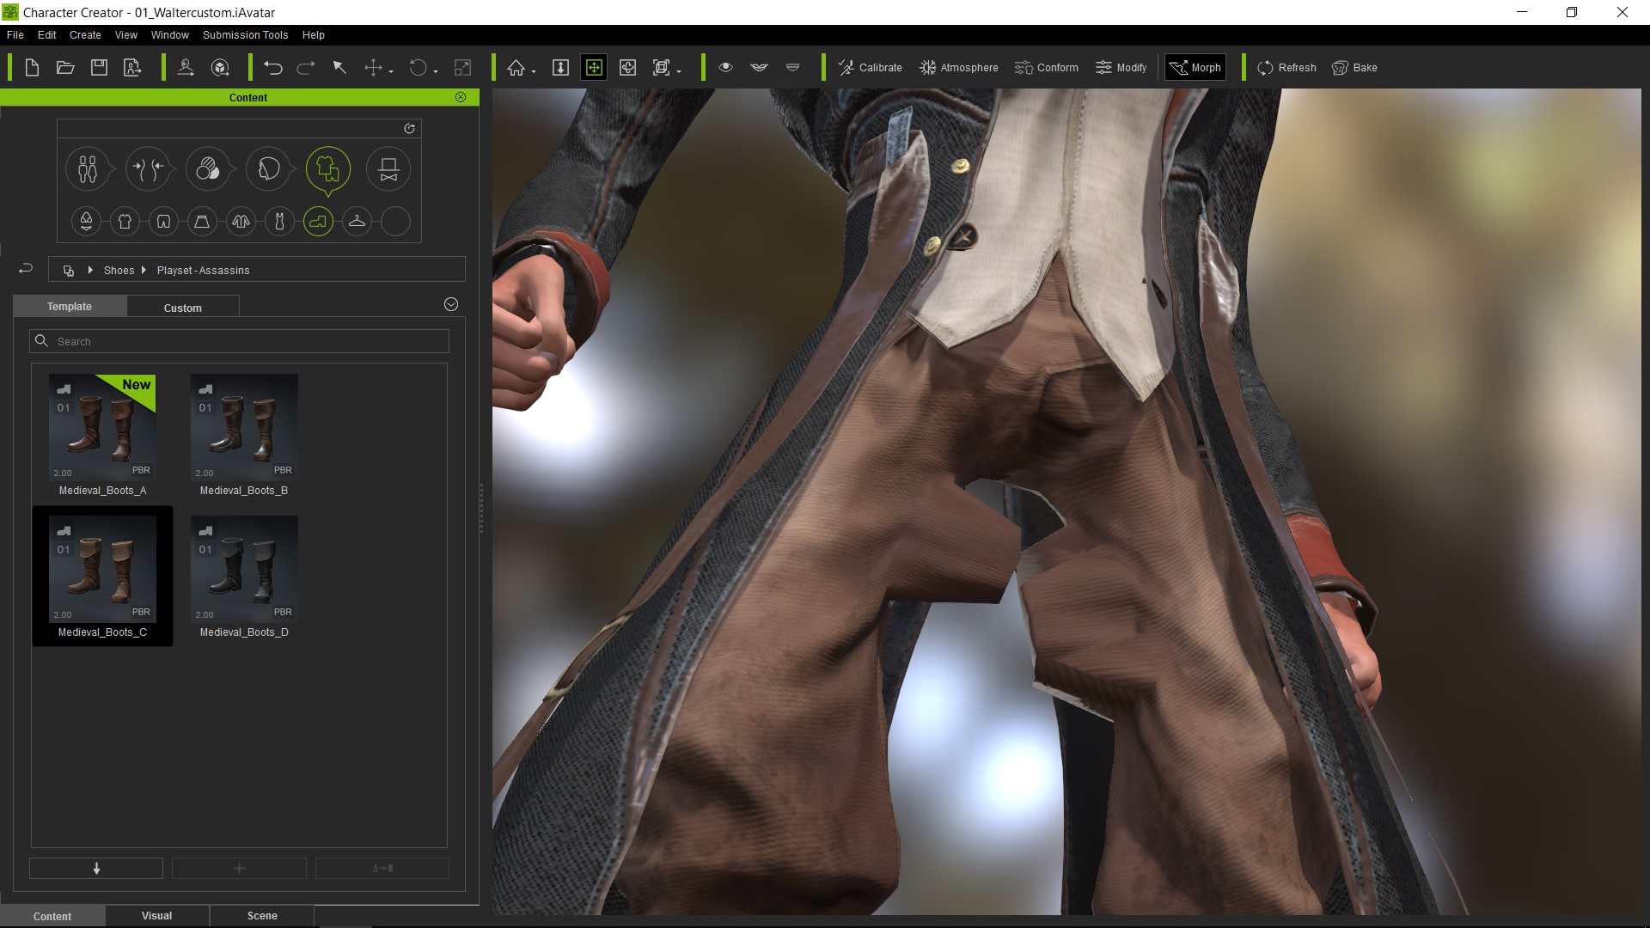Toggle the green pan camera tool

(594, 68)
